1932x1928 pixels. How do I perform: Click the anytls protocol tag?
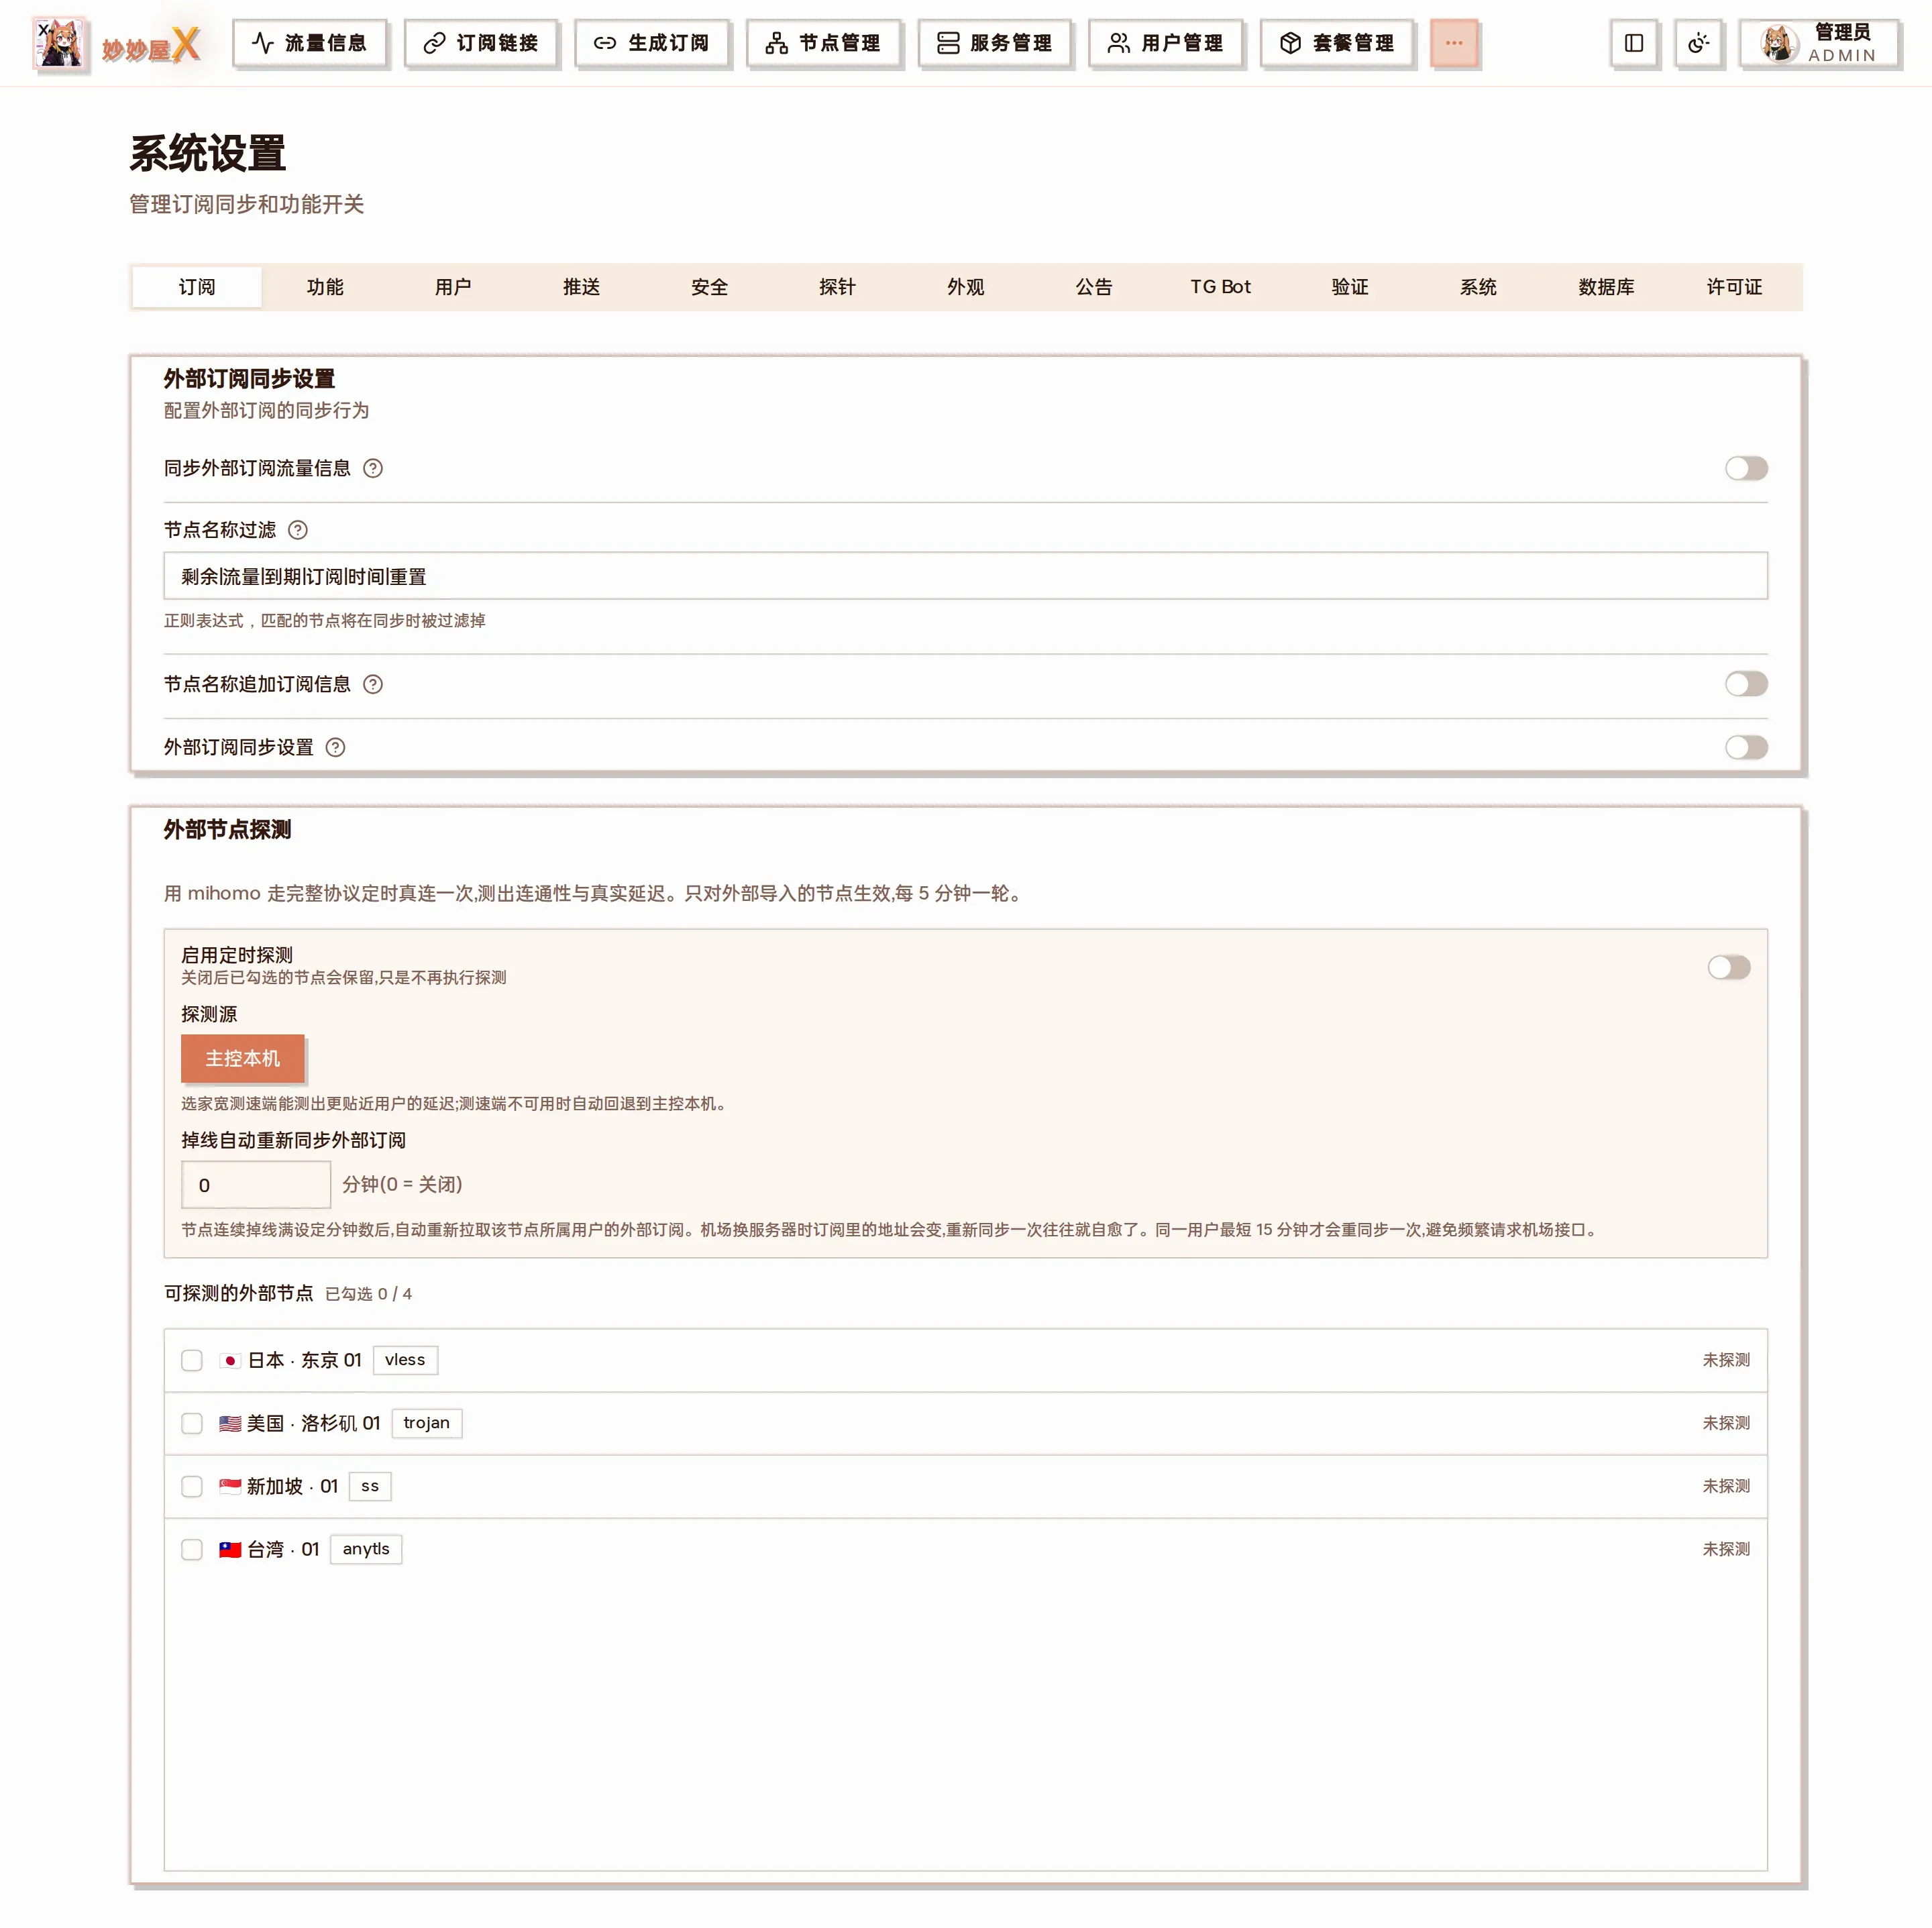pyautogui.click(x=366, y=1549)
